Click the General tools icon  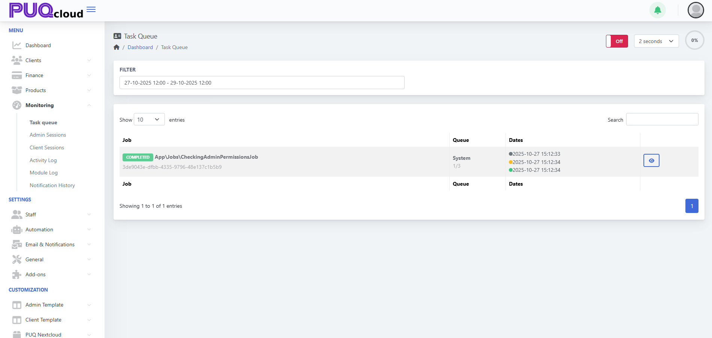click(x=17, y=259)
